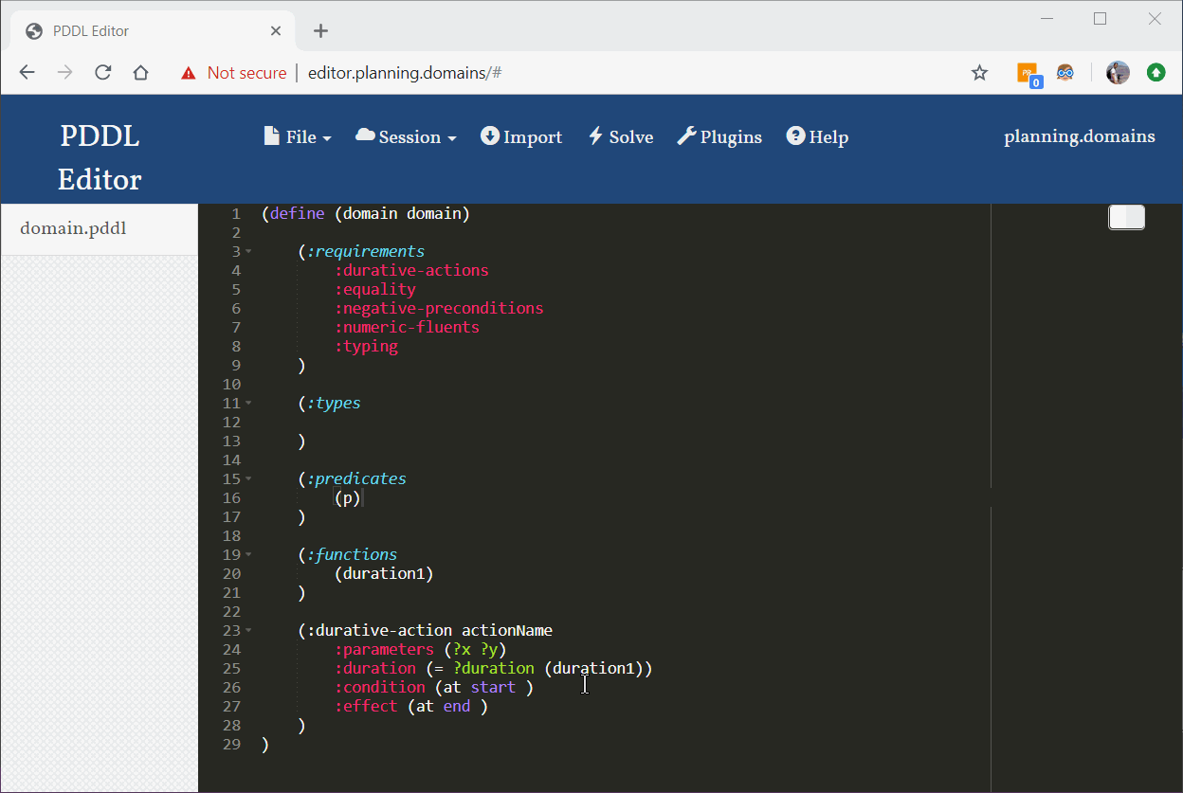Select the domain.pddl file tab

[100, 228]
